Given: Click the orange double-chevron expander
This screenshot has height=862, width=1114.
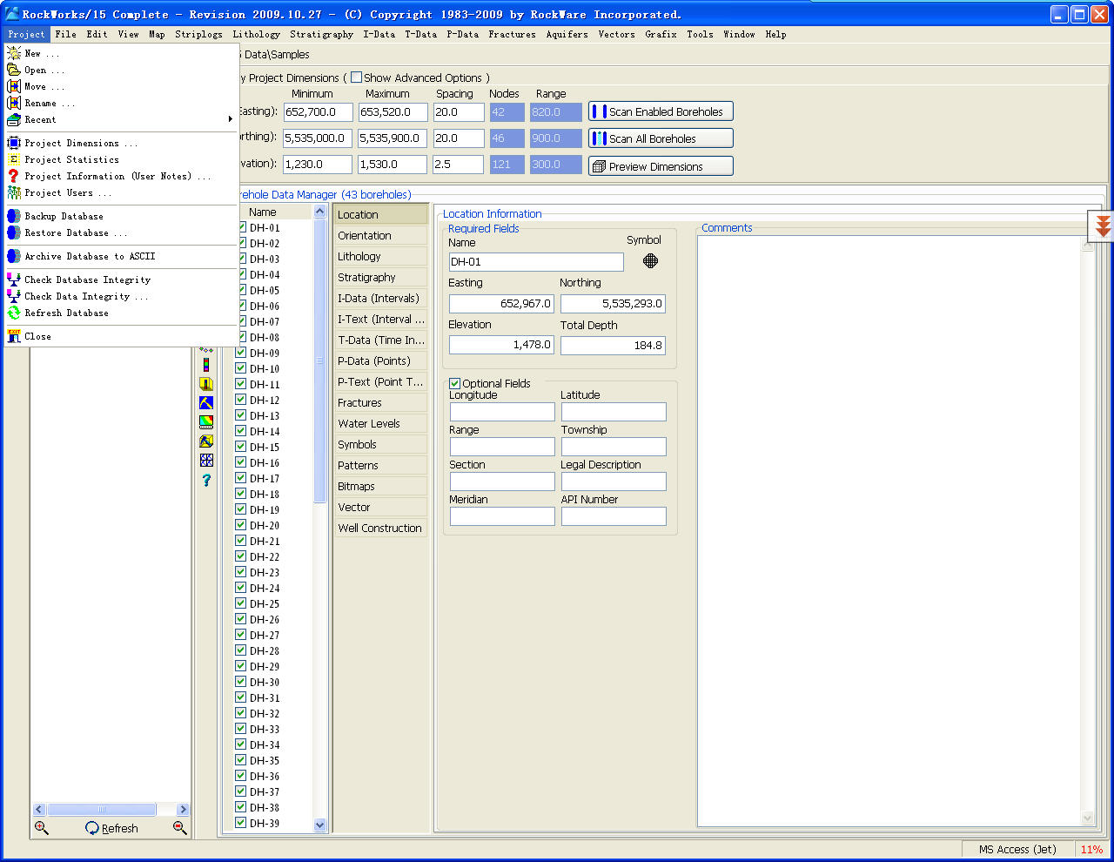Looking at the screenshot, I should pyautogui.click(x=1103, y=226).
